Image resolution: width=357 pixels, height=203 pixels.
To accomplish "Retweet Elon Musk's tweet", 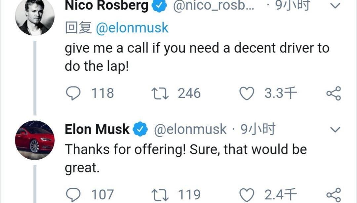I will pyautogui.click(x=160, y=194).
